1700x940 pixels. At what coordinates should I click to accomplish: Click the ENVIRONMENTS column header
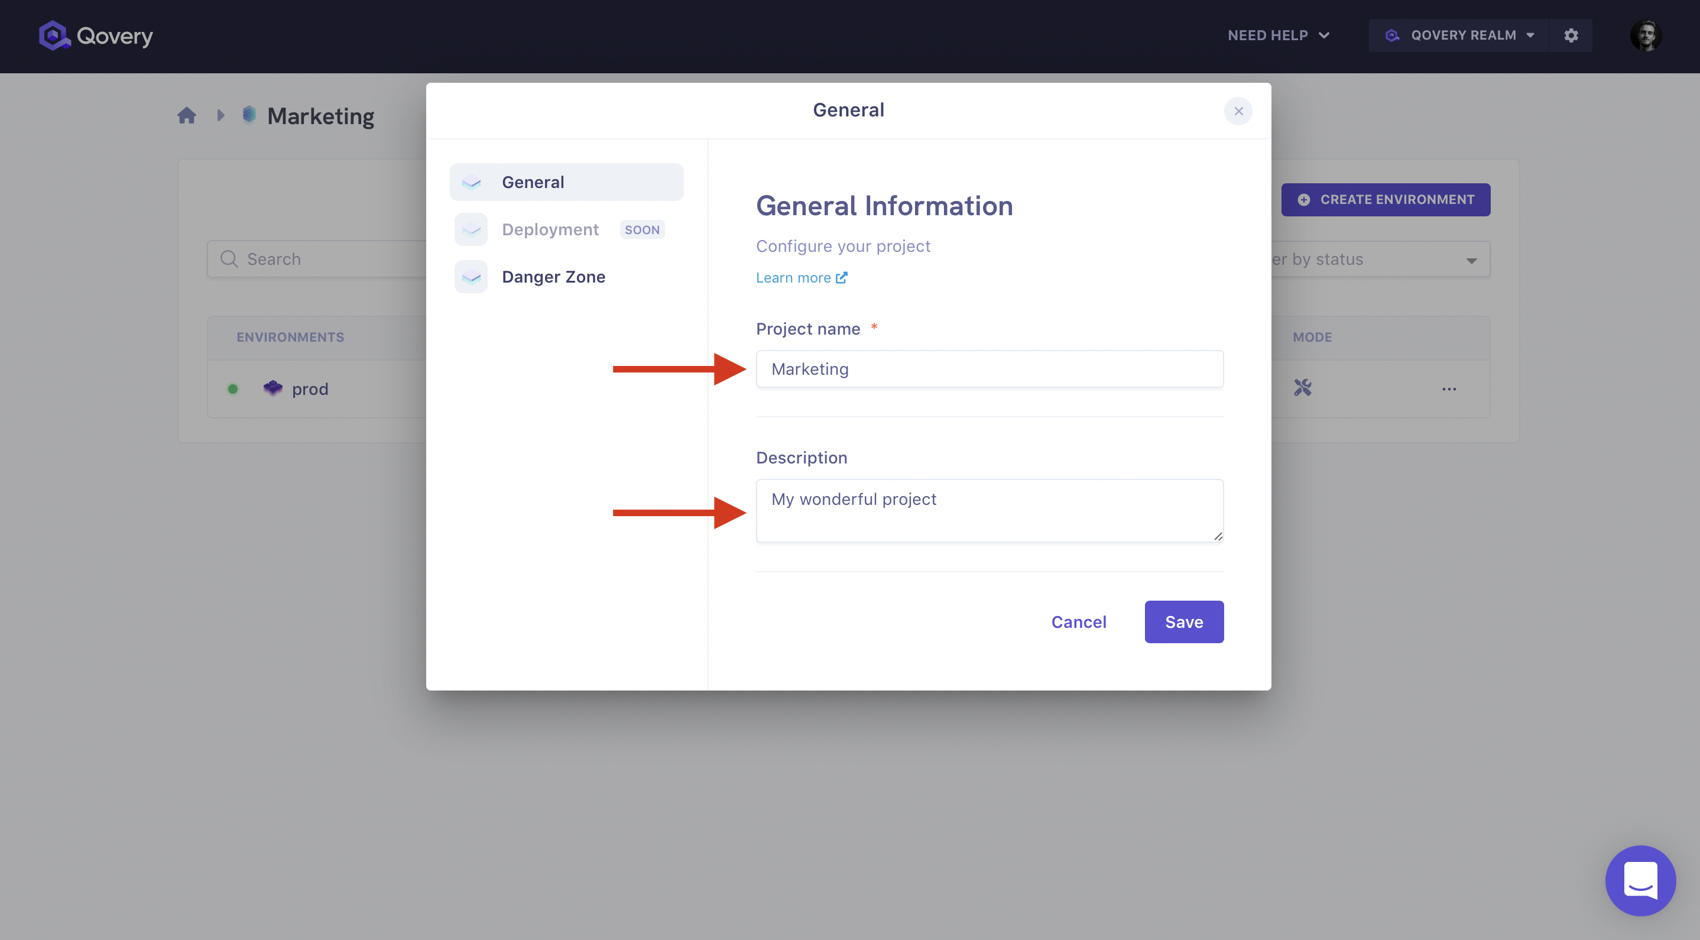click(290, 338)
